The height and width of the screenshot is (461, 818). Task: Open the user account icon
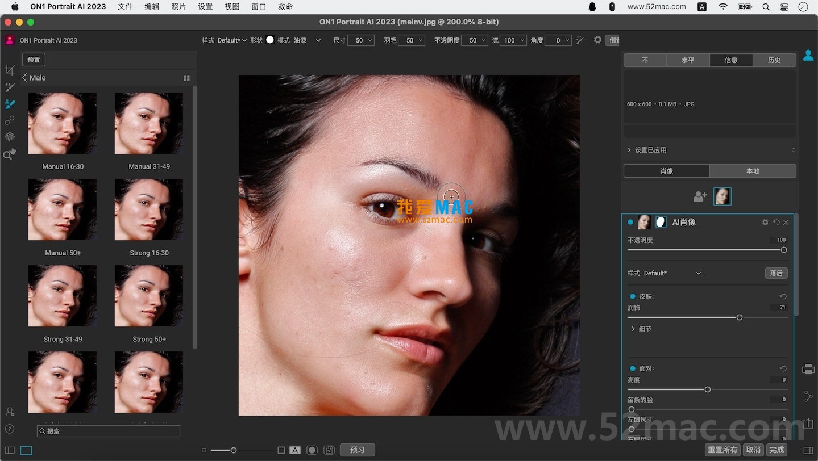coord(808,56)
